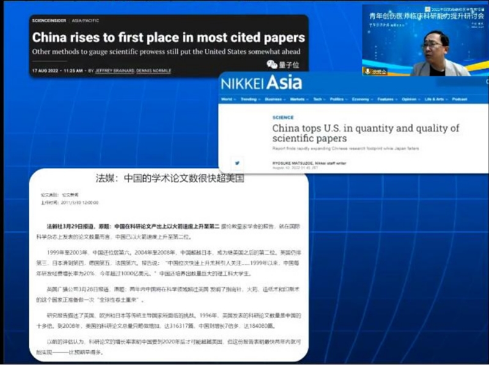Open the Politics dropdown in Nikkei navigation
The width and height of the screenshot is (489, 365).
coord(339,99)
